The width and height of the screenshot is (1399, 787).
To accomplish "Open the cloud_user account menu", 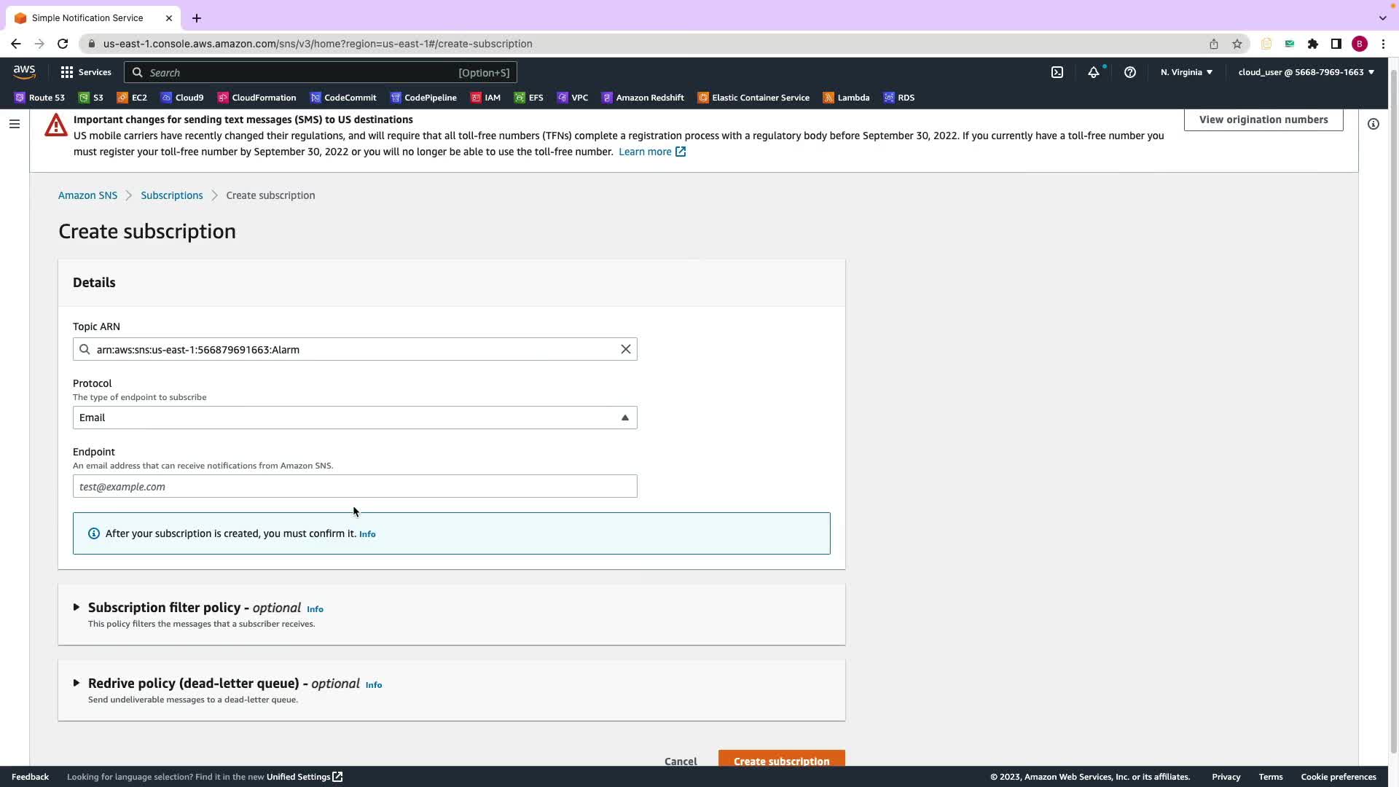I will [1306, 72].
